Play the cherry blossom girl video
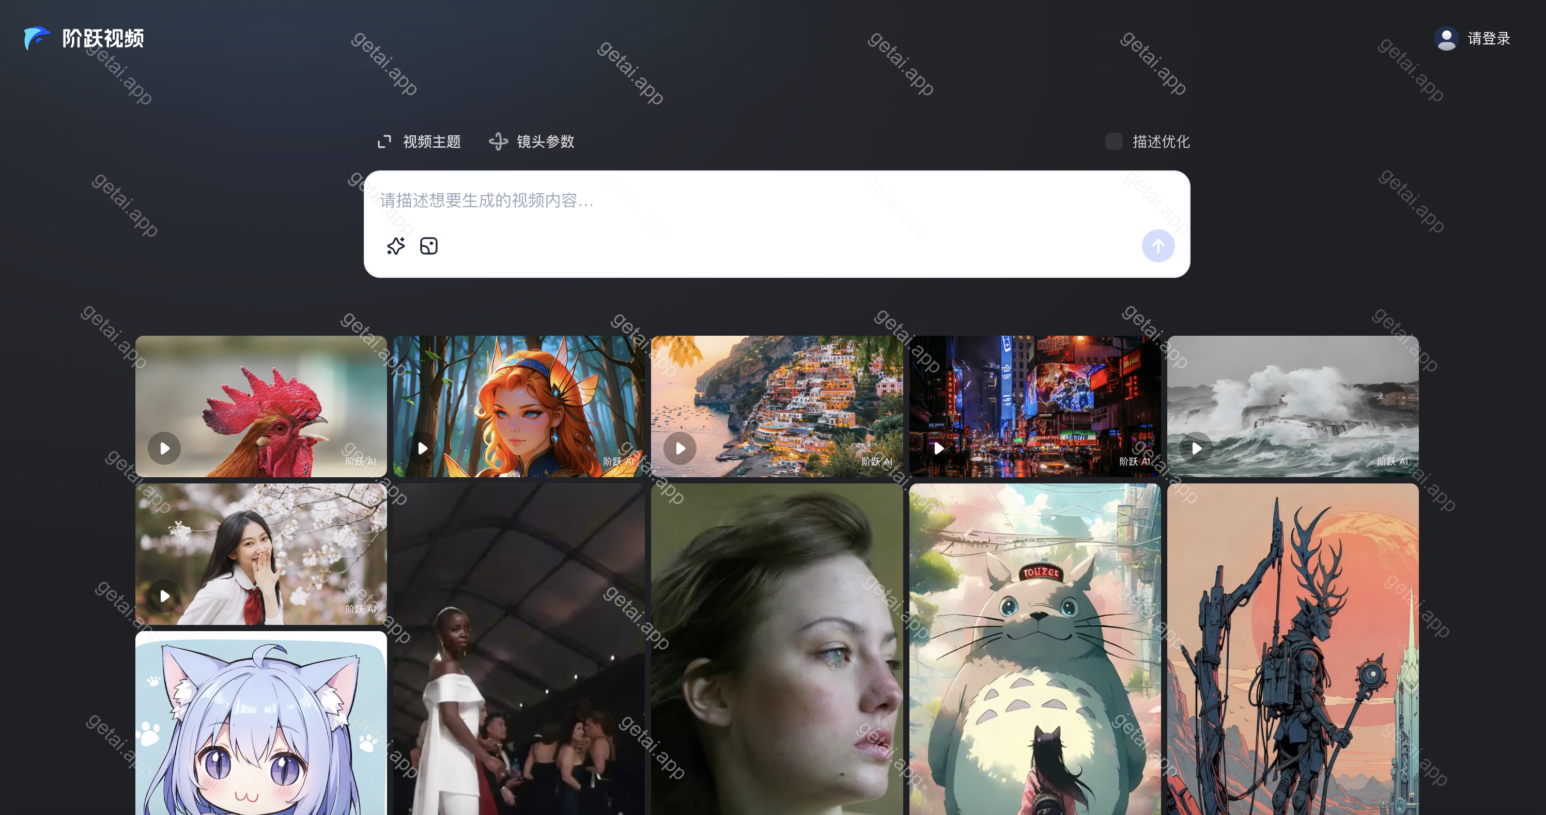This screenshot has width=1546, height=815. [x=164, y=595]
